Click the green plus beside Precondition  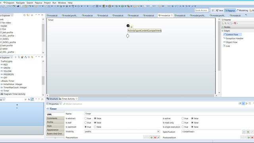pos(152,137)
